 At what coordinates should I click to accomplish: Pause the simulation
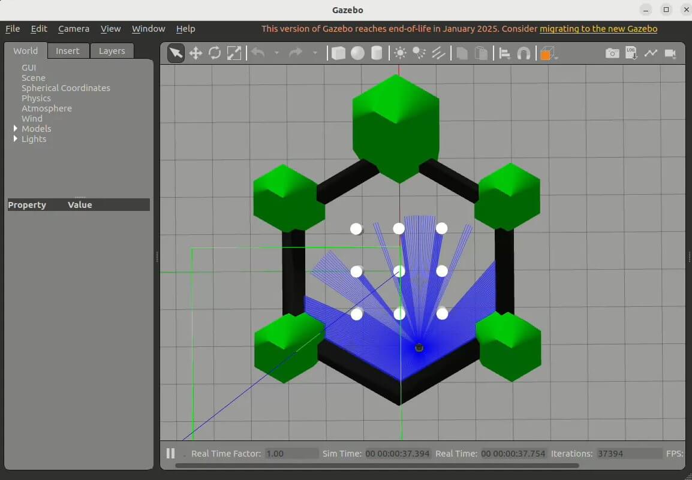point(170,454)
